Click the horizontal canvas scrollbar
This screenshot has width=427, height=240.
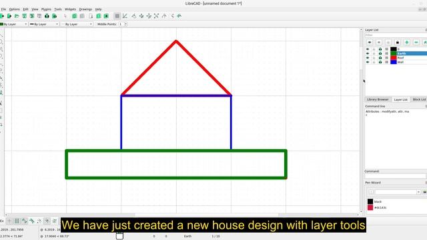click(x=182, y=215)
